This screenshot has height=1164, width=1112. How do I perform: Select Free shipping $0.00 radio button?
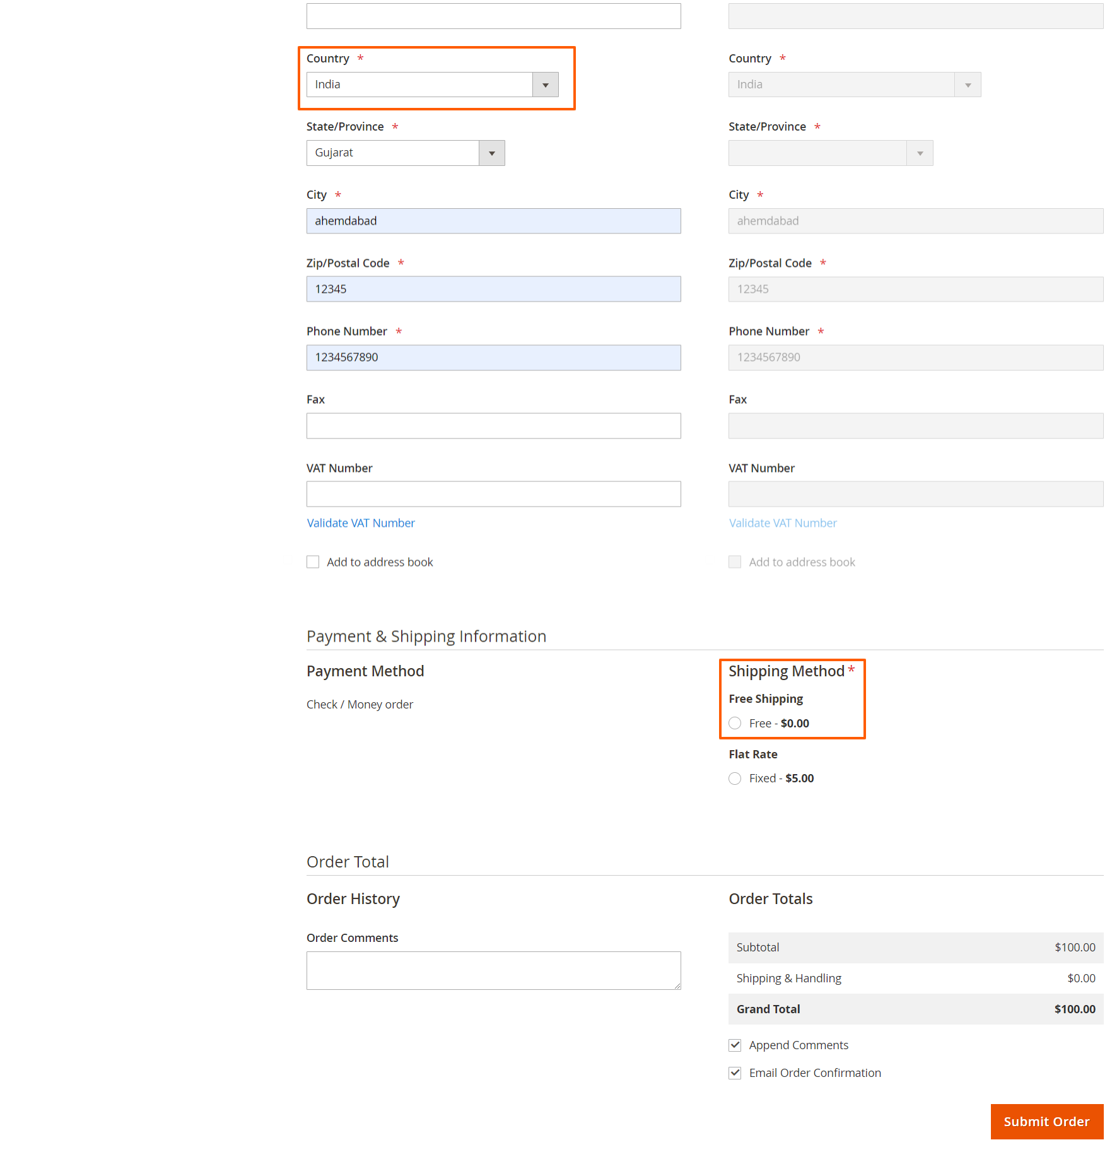coord(735,723)
